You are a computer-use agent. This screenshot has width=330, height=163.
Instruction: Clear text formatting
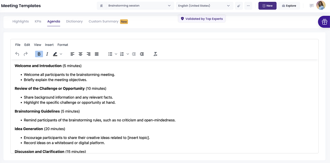[155, 54]
